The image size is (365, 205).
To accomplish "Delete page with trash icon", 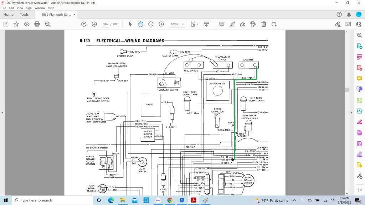I will click(x=264, y=24).
